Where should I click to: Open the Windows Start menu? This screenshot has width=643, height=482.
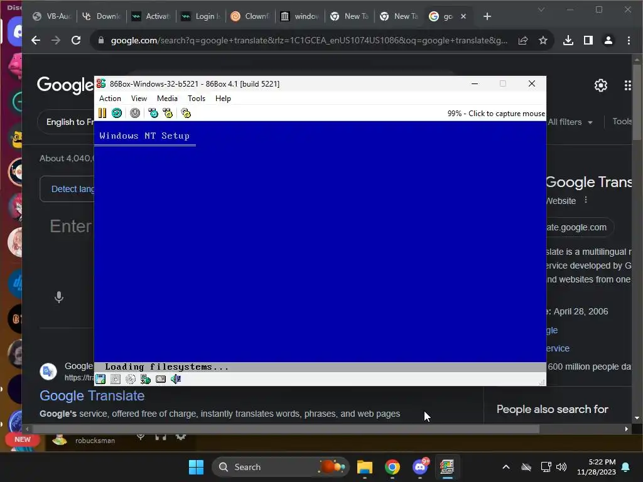click(x=196, y=467)
